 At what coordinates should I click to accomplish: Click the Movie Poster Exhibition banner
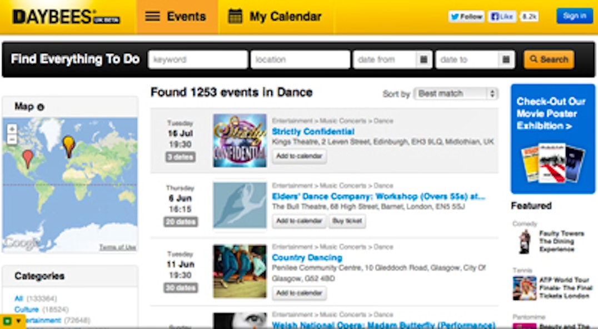coord(552,139)
